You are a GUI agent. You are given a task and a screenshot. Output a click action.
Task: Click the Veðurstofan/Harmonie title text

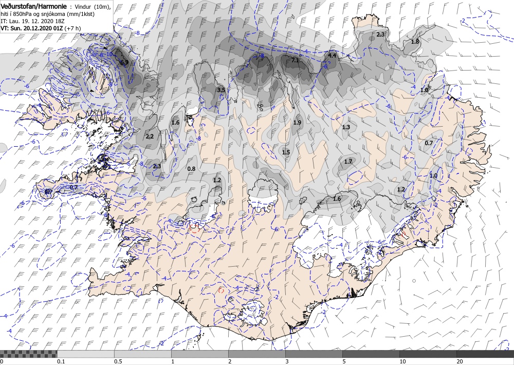[34, 6]
